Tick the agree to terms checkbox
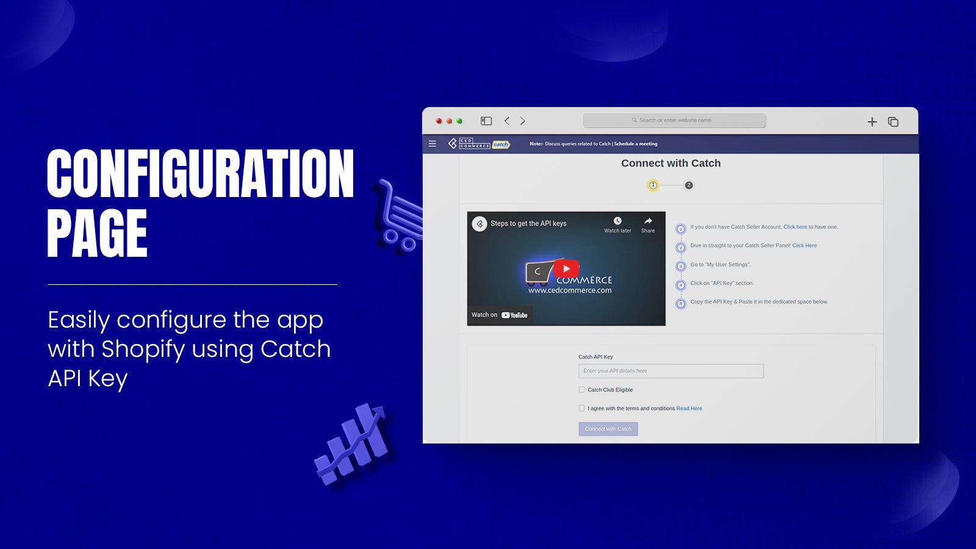Viewport: 976px width, 549px height. click(x=582, y=409)
